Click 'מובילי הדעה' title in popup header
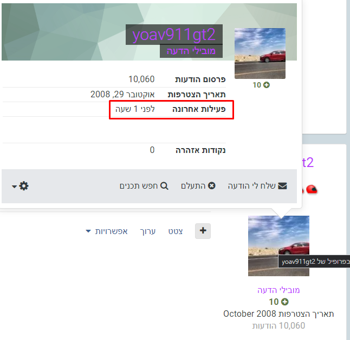 click(191, 51)
